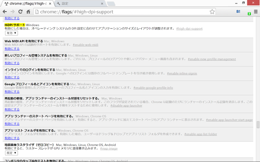The height and width of the screenshot is (162, 260).
Task: Enable Google プロフィール名とアイコン via 有効にする
Action: [12, 92]
